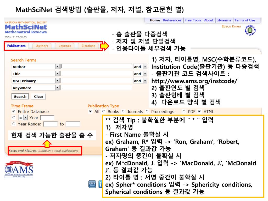Screen dimensions: 268x201
Task: Select the Books publication type radio
Action: [x=104, y=111]
